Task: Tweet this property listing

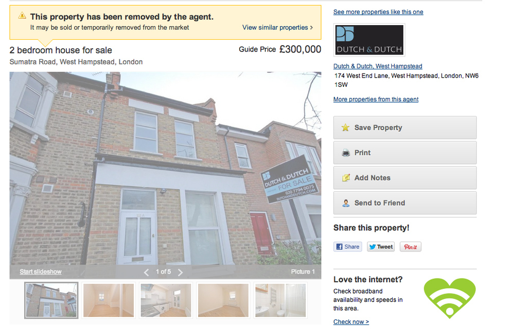Action: click(381, 247)
